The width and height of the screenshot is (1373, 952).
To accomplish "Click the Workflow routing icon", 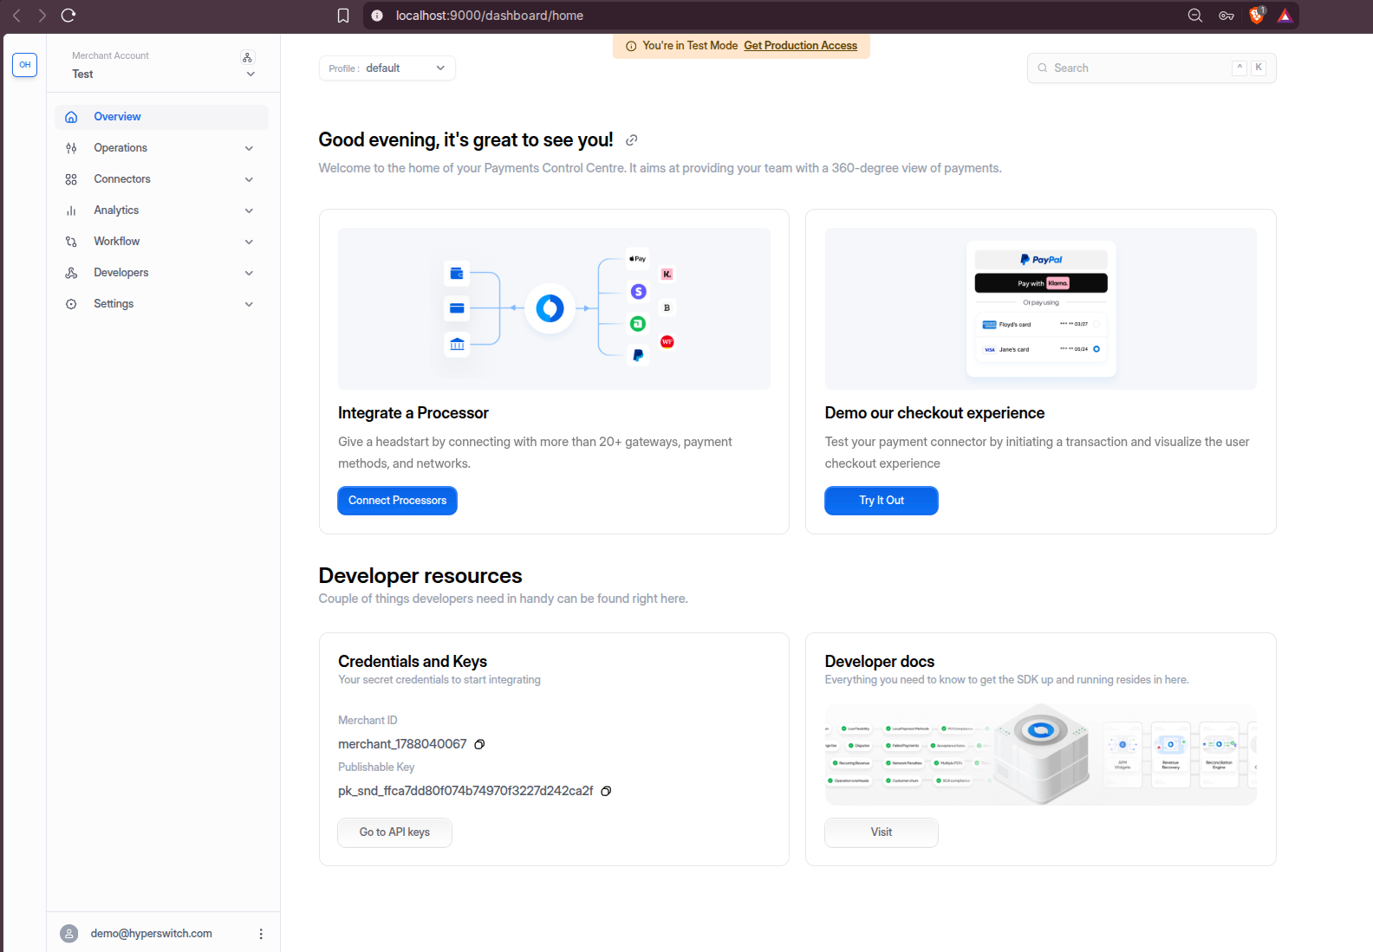I will pos(71,242).
